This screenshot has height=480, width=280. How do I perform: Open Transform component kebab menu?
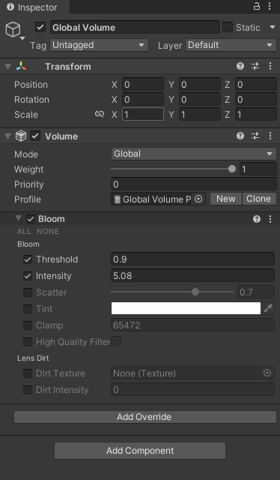(270, 66)
